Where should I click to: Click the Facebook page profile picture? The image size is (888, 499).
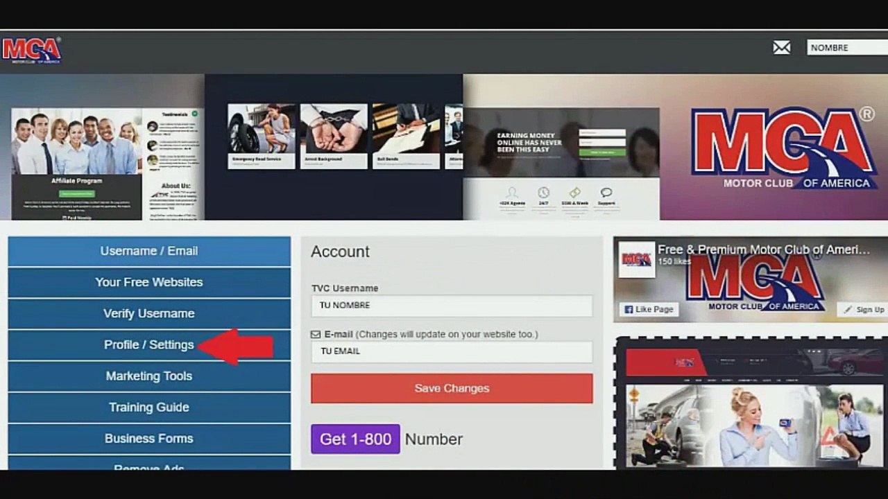[637, 260]
